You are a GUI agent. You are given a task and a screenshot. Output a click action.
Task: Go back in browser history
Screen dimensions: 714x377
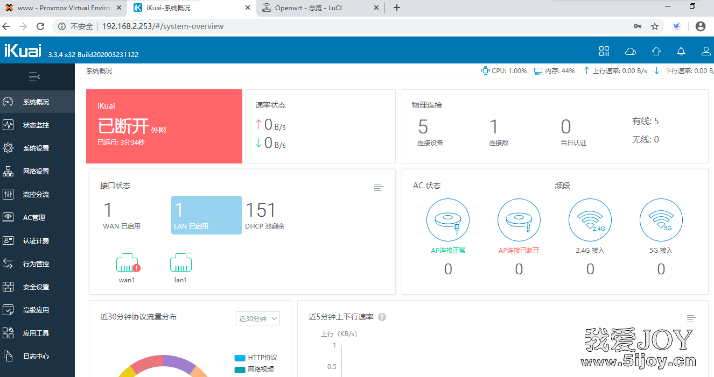(x=6, y=26)
